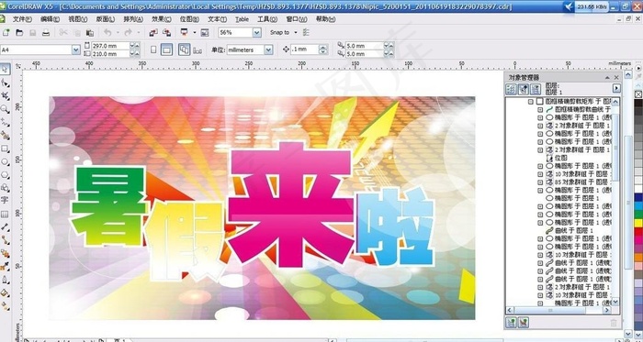This screenshot has width=643, height=342.
Task: Click the Undo arrow icon
Action: (x=107, y=32)
